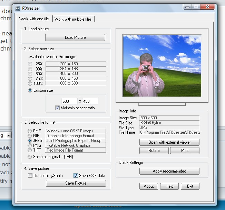Click the Save Picture button
Viewport: 225px width, 210px height.
[x=76, y=183]
